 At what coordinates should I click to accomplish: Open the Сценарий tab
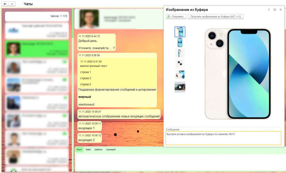click(111, 150)
